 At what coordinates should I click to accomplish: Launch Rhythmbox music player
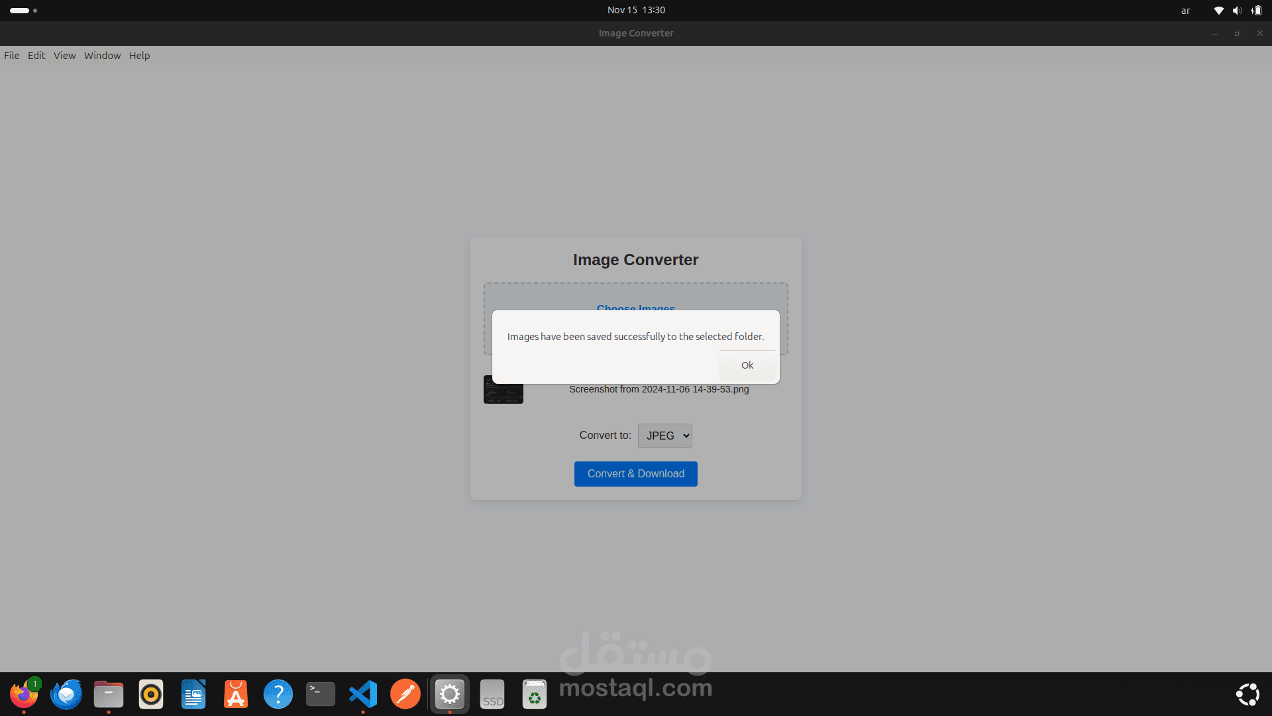151,694
